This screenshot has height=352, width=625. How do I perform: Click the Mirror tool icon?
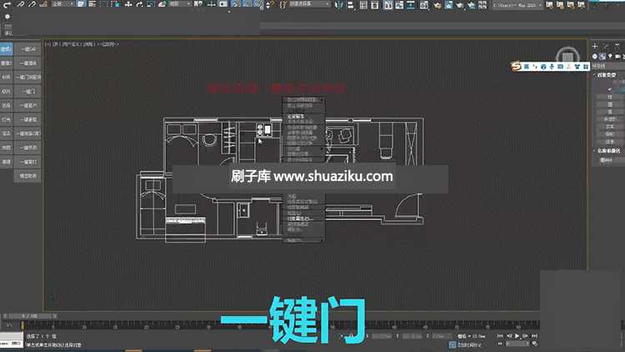339,4
